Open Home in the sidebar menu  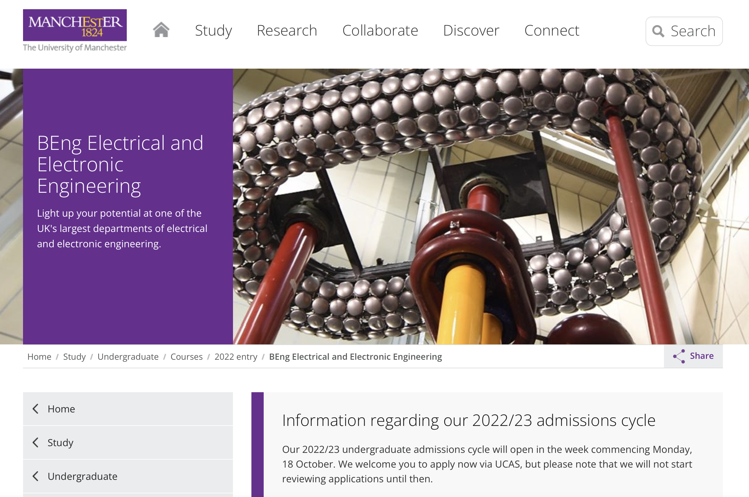point(128,408)
